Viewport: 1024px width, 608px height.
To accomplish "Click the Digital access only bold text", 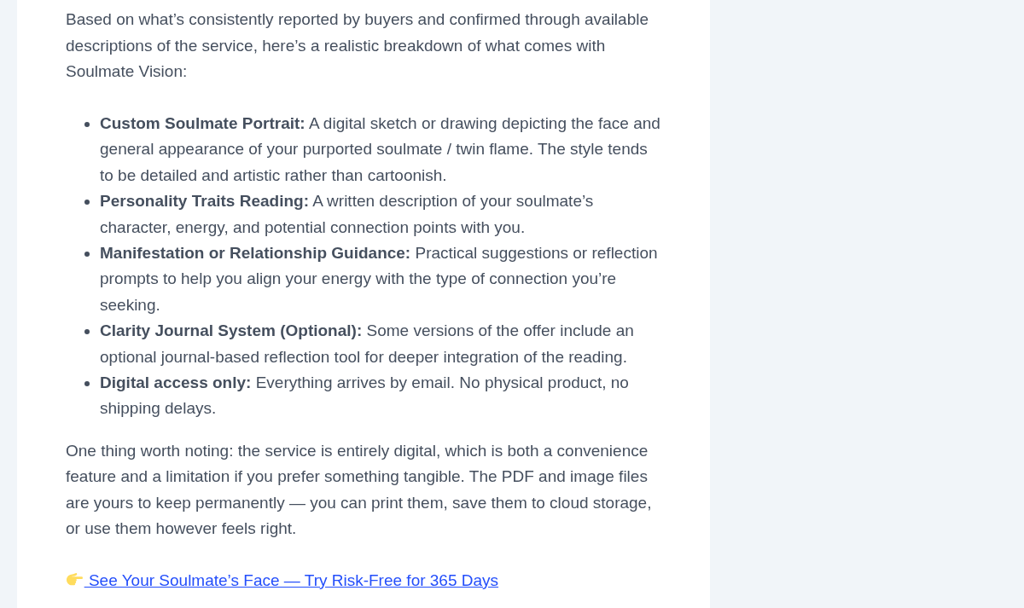I will [x=175, y=383].
